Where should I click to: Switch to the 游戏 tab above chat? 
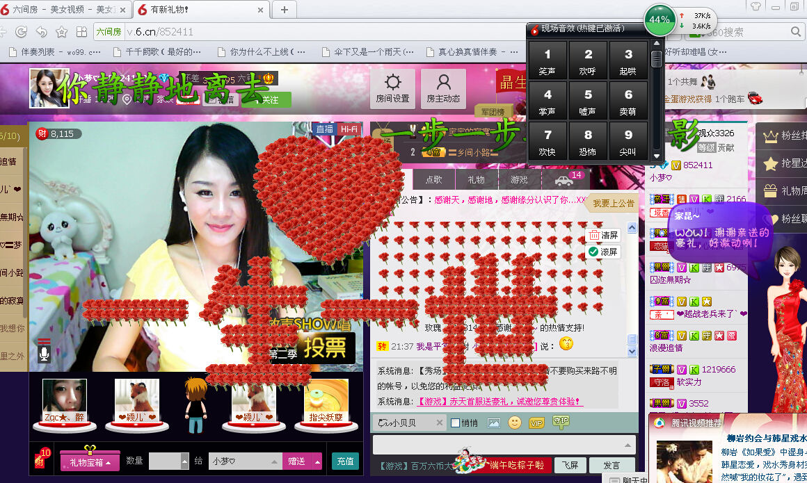point(519,179)
